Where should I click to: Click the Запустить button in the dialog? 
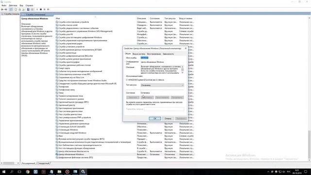point(133,97)
